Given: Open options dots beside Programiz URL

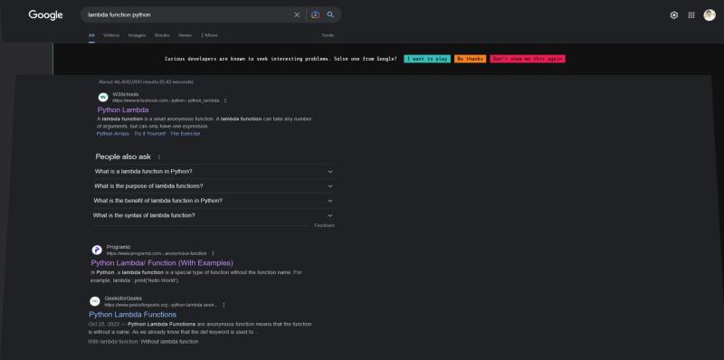Looking at the screenshot, I should pos(213,253).
